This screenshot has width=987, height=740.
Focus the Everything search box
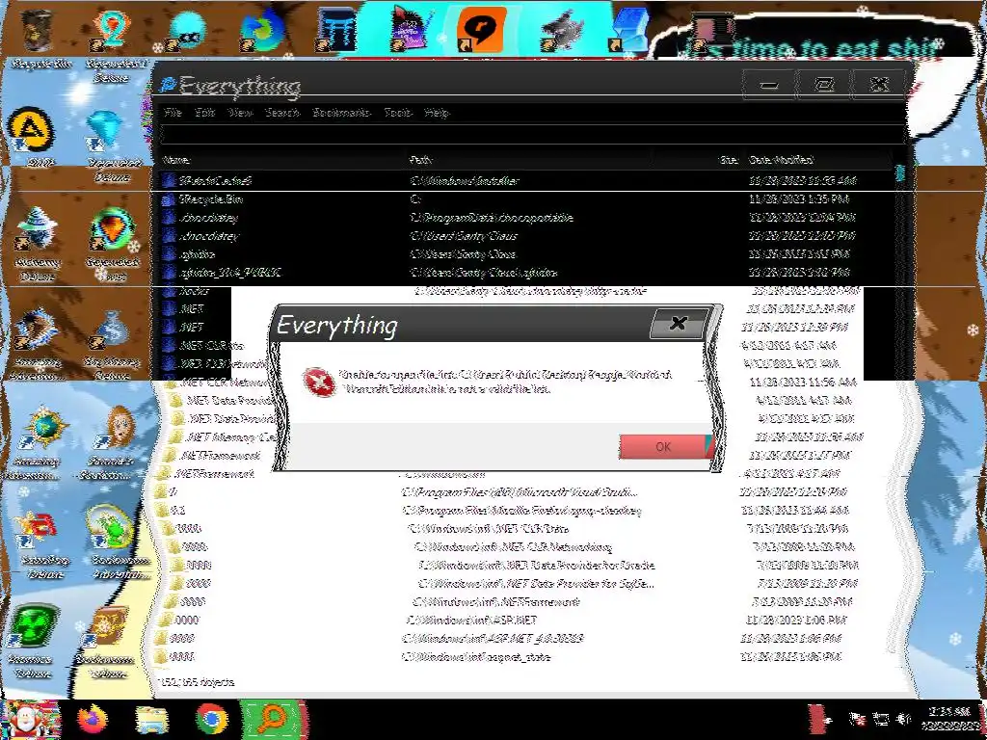click(532, 134)
